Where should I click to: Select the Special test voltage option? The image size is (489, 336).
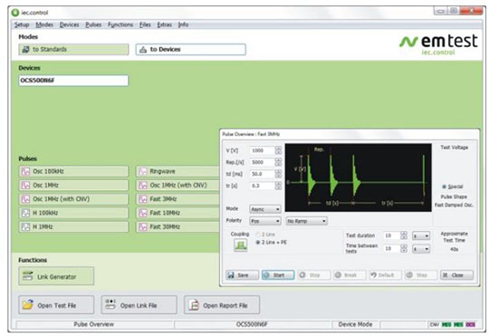click(453, 187)
